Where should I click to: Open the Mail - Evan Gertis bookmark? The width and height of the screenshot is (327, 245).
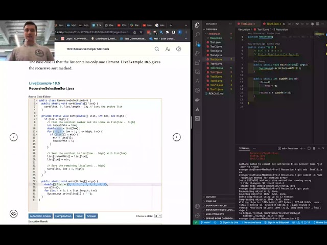point(162,39)
